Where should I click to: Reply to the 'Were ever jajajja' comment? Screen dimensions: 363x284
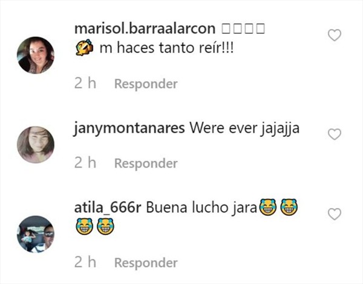tap(146, 163)
